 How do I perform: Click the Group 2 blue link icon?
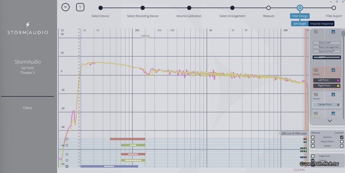(x=333, y=94)
